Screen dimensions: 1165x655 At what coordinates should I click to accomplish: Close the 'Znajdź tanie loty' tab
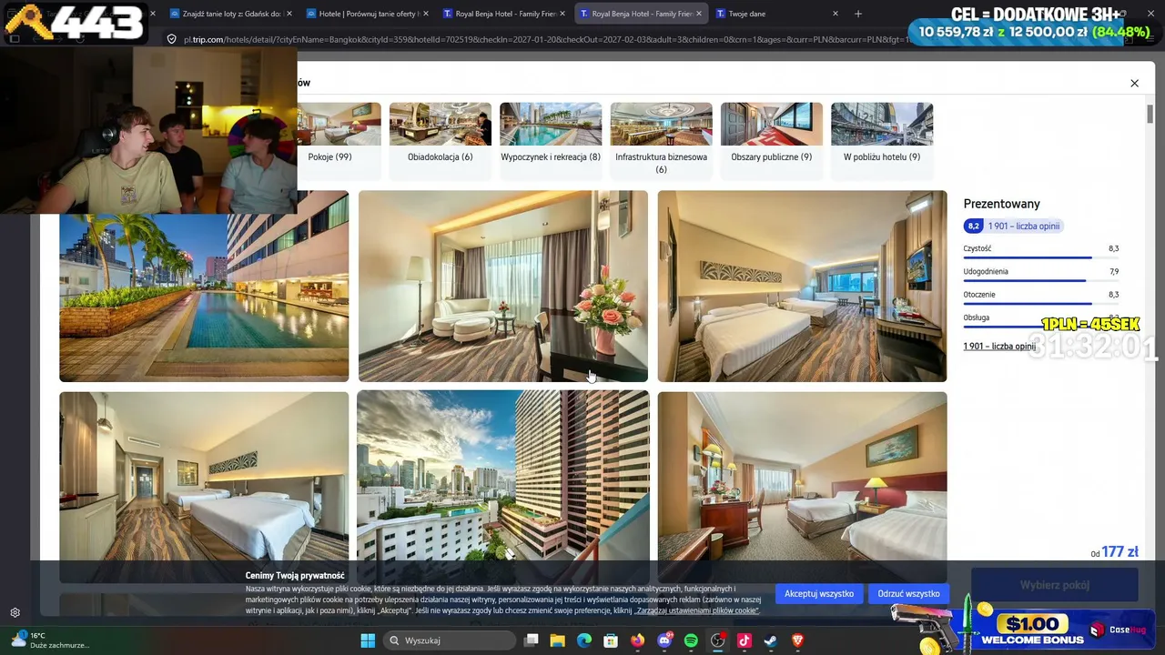tap(289, 14)
